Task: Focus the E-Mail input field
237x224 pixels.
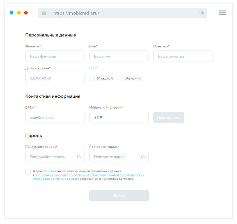Action: [55, 118]
